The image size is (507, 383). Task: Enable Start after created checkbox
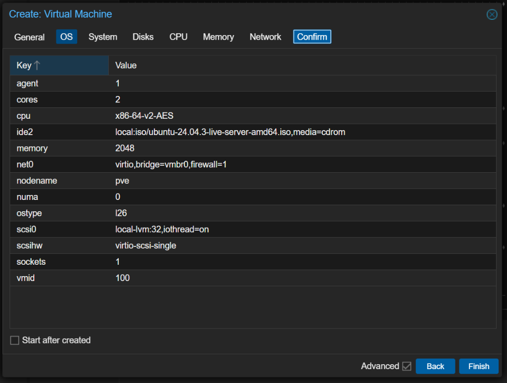coord(14,340)
